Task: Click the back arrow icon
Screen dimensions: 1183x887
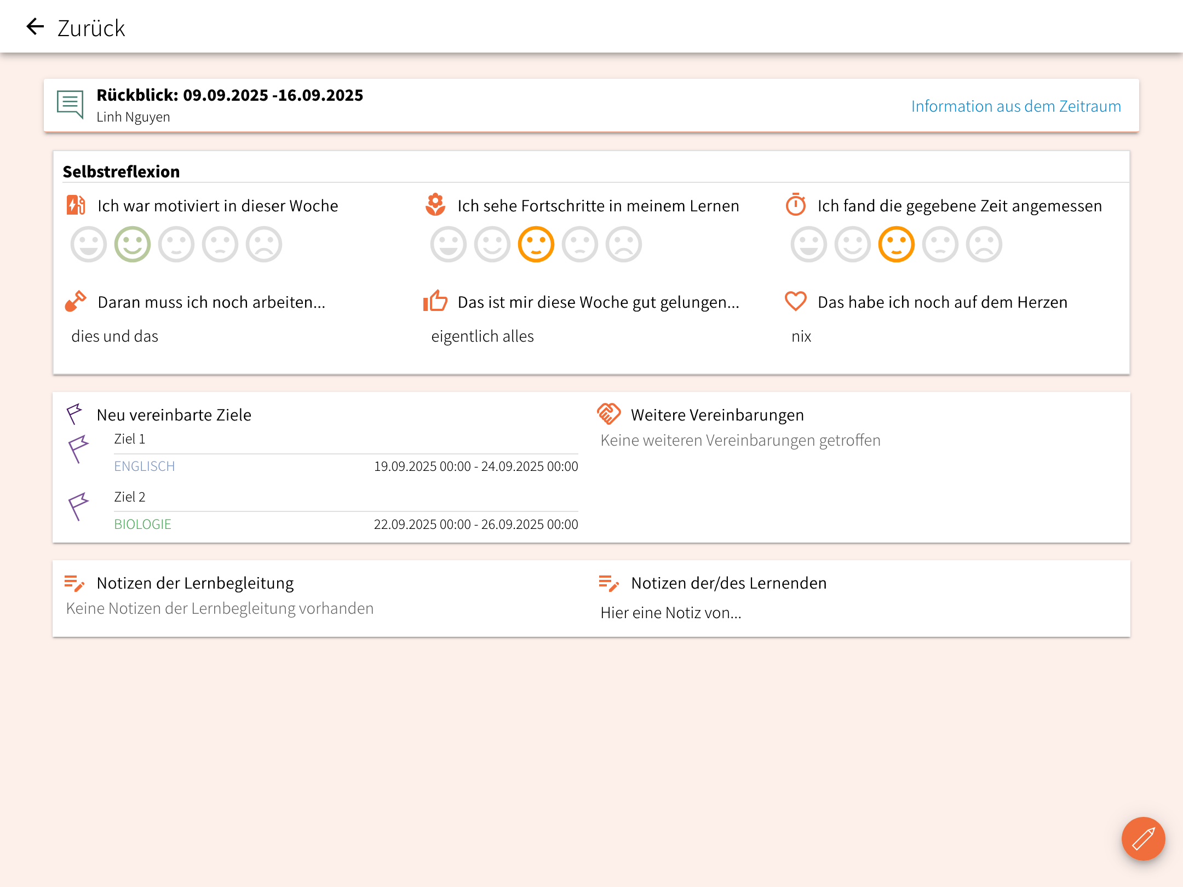Action: click(35, 26)
